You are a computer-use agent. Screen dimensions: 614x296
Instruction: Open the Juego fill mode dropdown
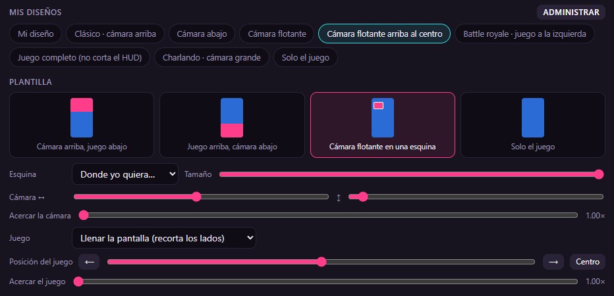[x=163, y=237]
